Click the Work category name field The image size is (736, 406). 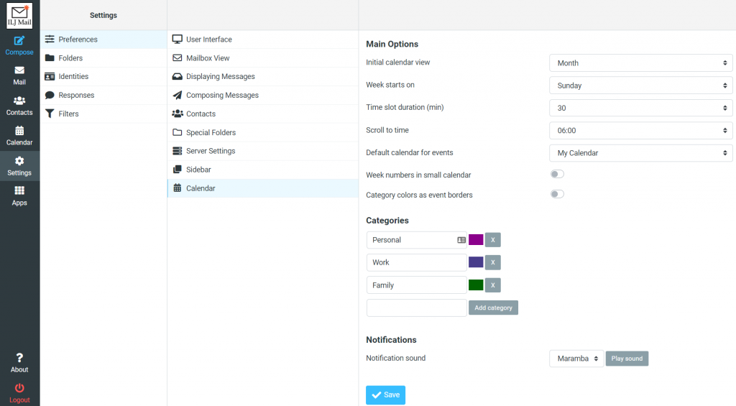pyautogui.click(x=416, y=262)
